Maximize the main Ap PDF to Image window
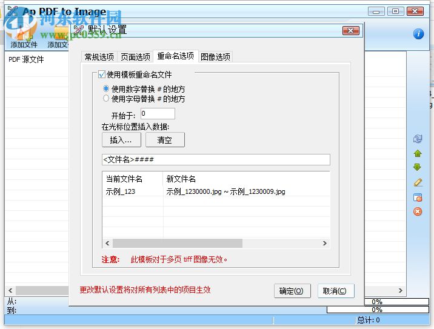434x329 pixels. pyautogui.click(x=396, y=12)
